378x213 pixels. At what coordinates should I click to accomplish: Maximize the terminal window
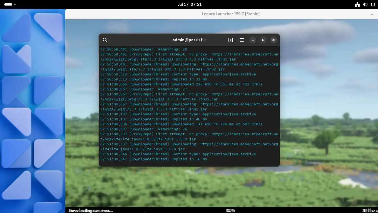pos(263,40)
